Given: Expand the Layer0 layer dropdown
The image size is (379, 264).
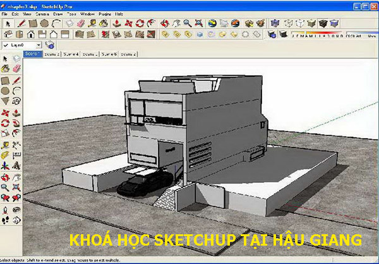Looking at the screenshot, I should (39, 45).
